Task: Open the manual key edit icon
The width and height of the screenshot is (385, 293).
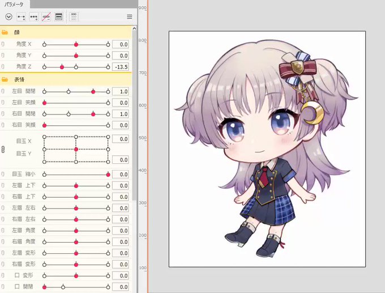Action: (59, 16)
